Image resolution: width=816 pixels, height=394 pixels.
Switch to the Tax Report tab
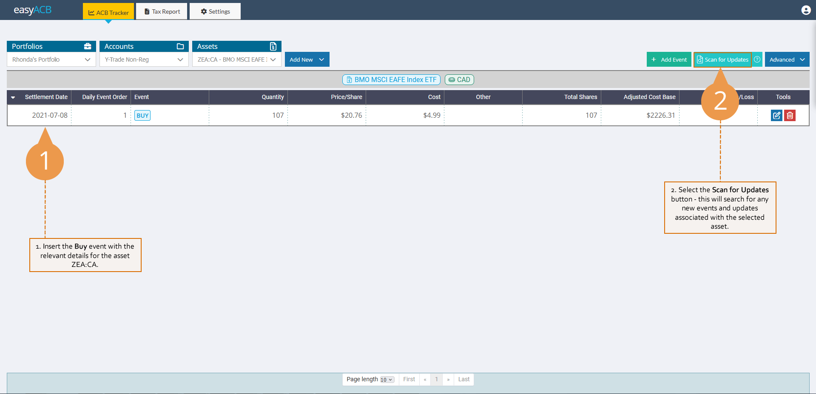[x=162, y=11]
